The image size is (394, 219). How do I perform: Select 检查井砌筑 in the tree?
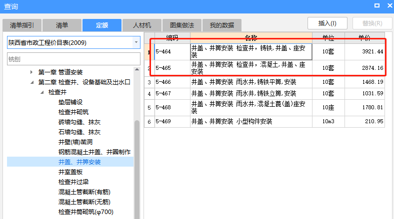[x=73, y=112]
